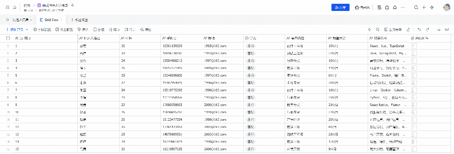Click the email column header
The width and height of the screenshot is (454, 154).
coord(222,38)
